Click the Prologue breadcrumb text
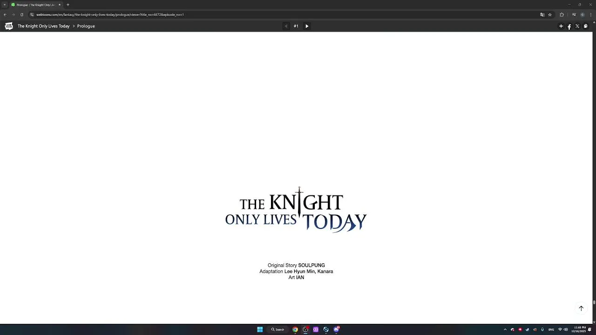Viewport: 596px width, 335px height. (x=86, y=26)
